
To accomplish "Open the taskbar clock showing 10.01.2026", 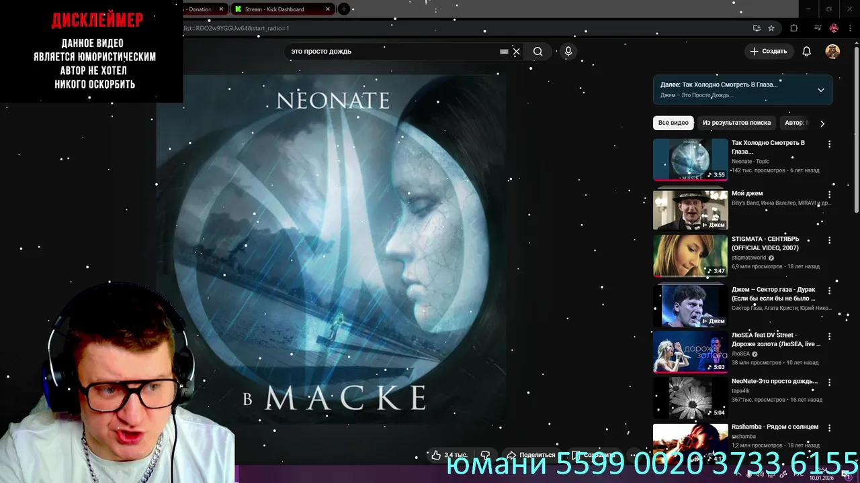I will point(822,474).
